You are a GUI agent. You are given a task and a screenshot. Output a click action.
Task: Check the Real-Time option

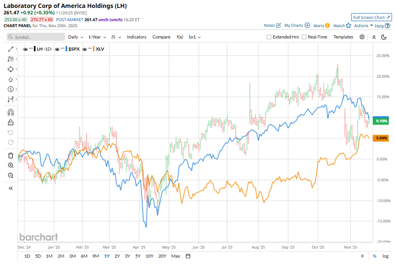coord(304,37)
